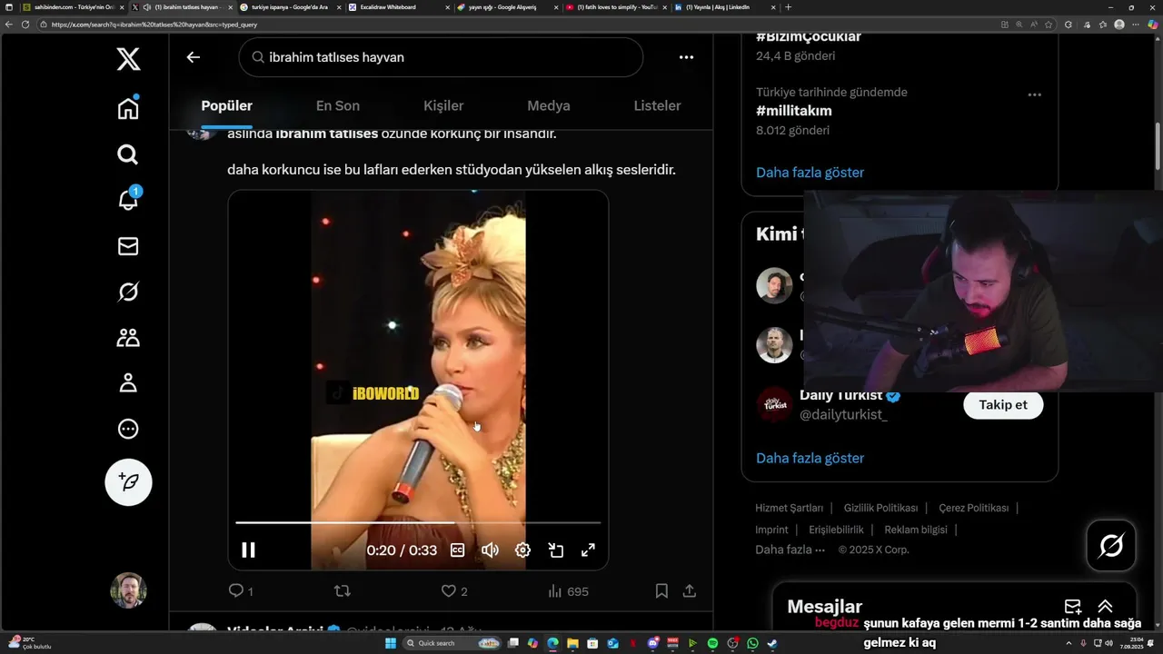Share the tweet via share icon
This screenshot has height=654, width=1163.
(x=690, y=591)
